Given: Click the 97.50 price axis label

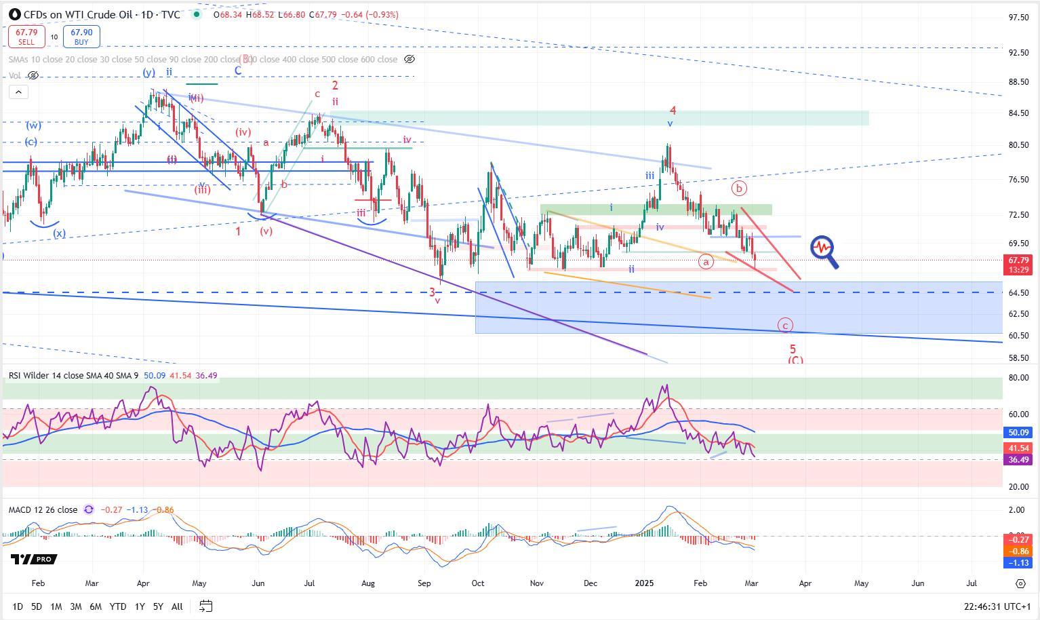Looking at the screenshot, I should [1018, 18].
